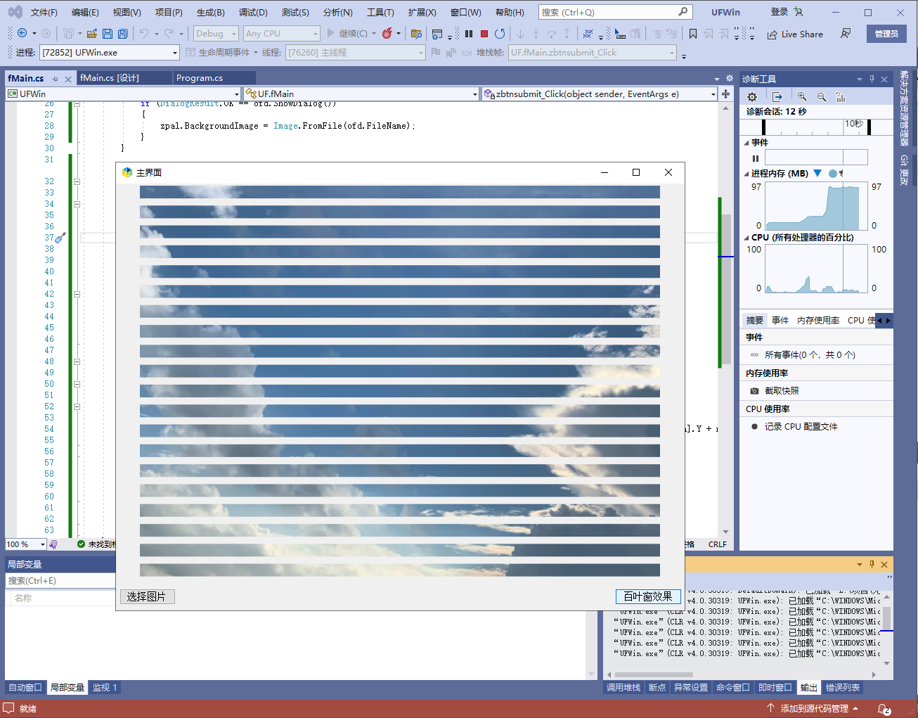Image resolution: width=918 pixels, height=718 pixels.
Task: Click the 百叶窗效果 button
Action: (647, 596)
